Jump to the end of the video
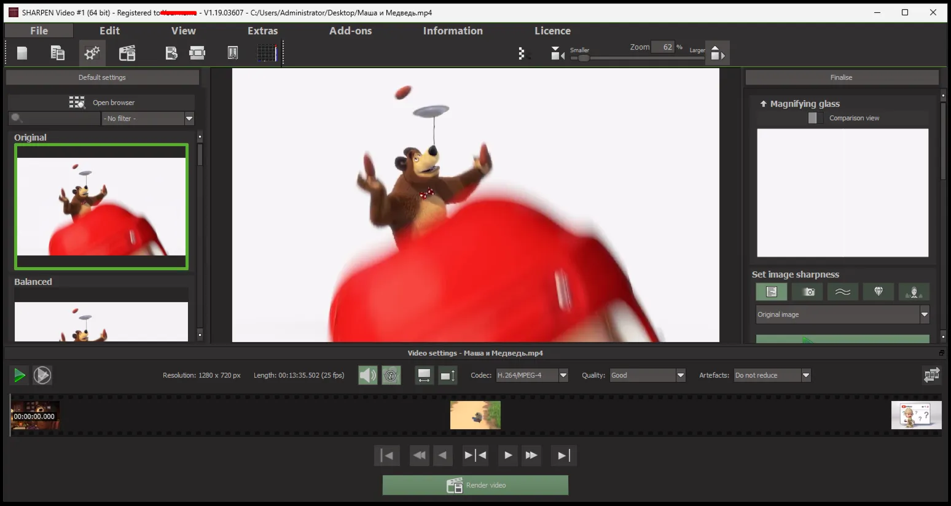The image size is (951, 506). [564, 456]
